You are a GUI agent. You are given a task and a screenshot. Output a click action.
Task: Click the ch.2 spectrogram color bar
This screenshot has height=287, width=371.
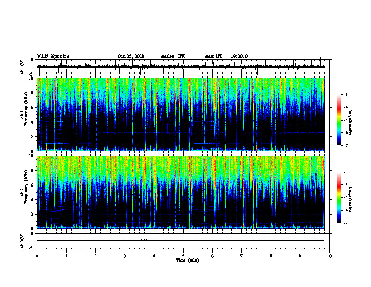coord(339,197)
